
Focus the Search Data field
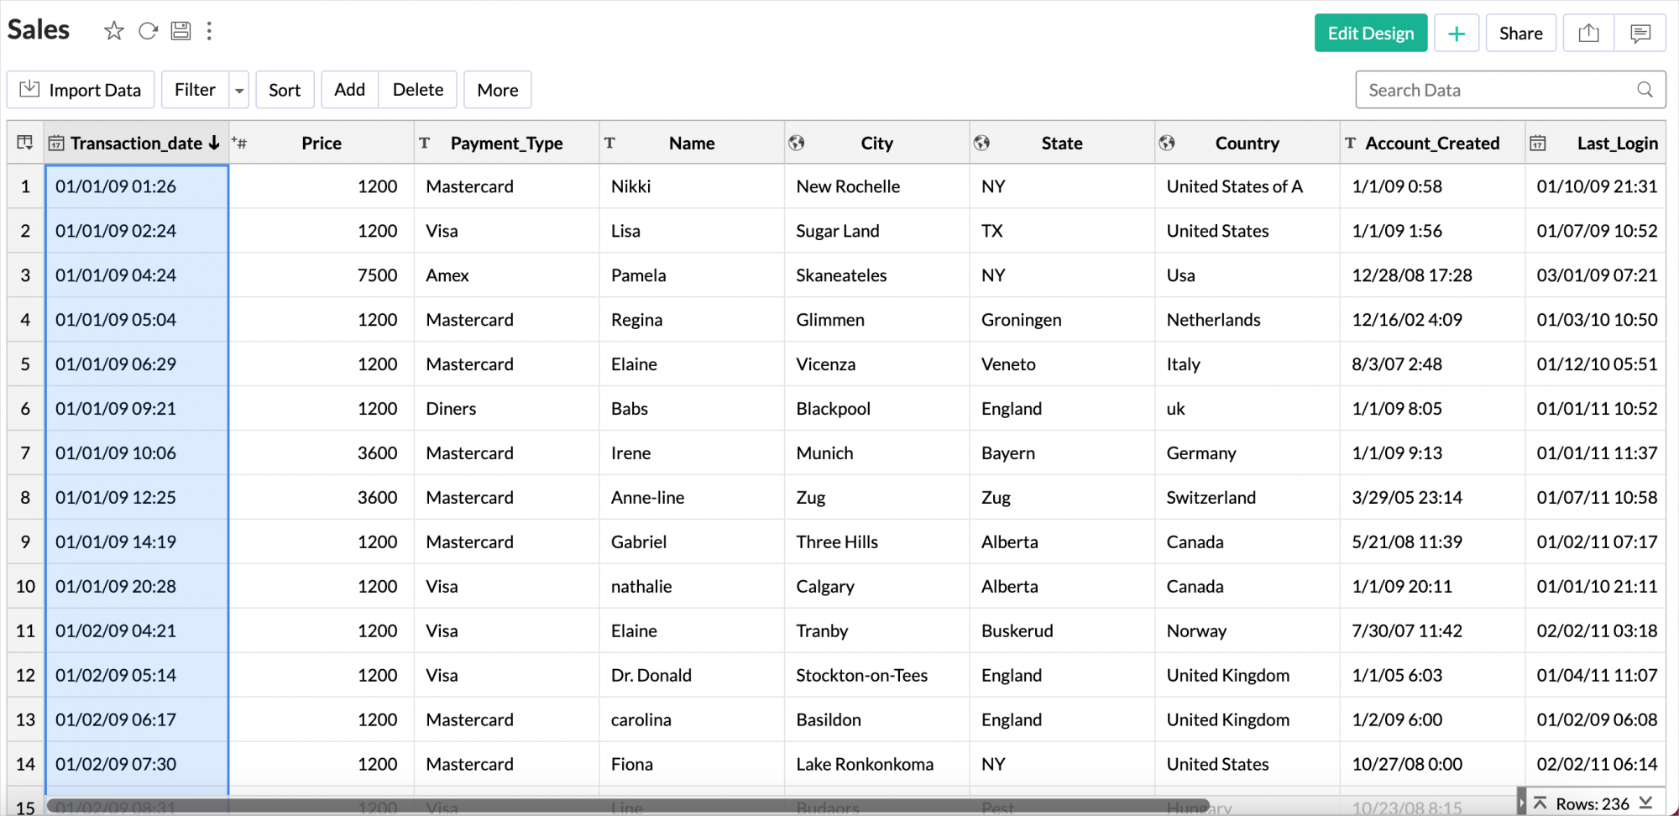click(1494, 90)
